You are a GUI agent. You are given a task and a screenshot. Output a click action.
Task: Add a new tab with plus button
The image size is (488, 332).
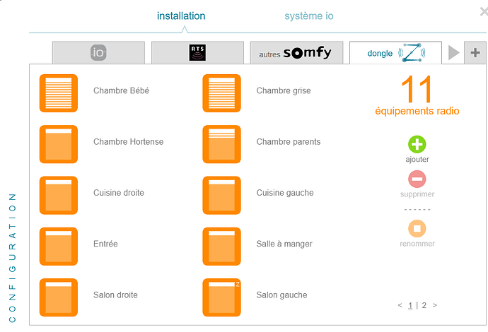(475, 52)
